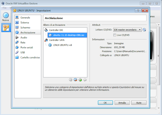Select LINUX UBUNTU.vdi disk entry
Screen dimensions: 162x115
[x=63, y=45]
